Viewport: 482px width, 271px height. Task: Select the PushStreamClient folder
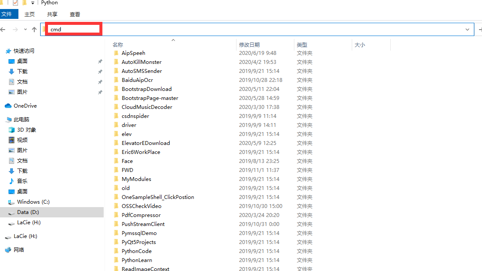(x=143, y=224)
